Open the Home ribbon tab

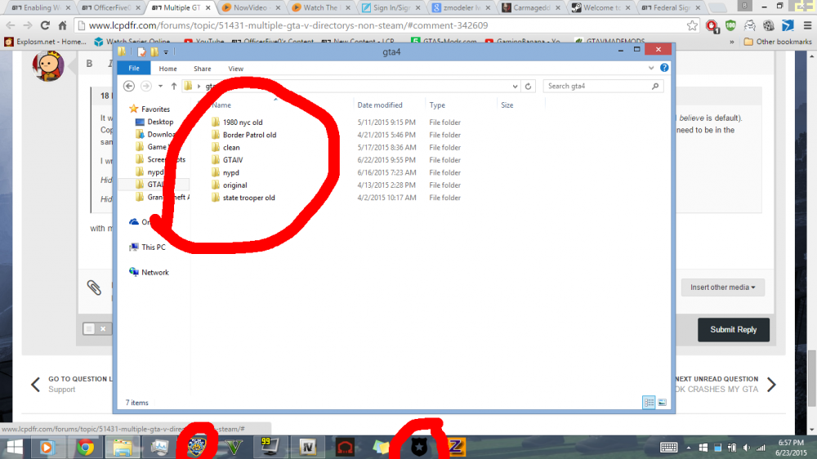(x=167, y=69)
